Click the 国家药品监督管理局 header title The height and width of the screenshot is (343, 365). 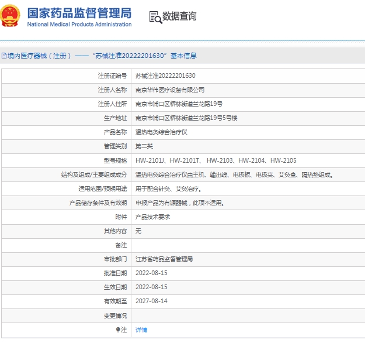[x=79, y=13]
